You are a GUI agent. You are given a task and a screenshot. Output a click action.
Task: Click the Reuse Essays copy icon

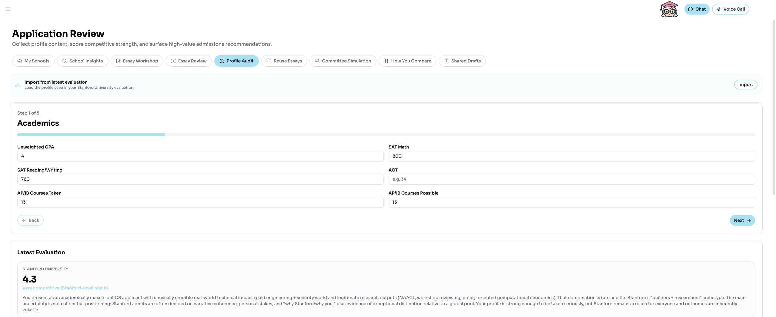(x=269, y=61)
